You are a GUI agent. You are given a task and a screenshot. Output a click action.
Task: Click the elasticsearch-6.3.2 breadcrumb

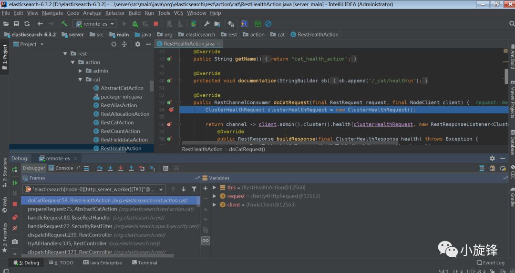pyautogui.click(x=30, y=34)
